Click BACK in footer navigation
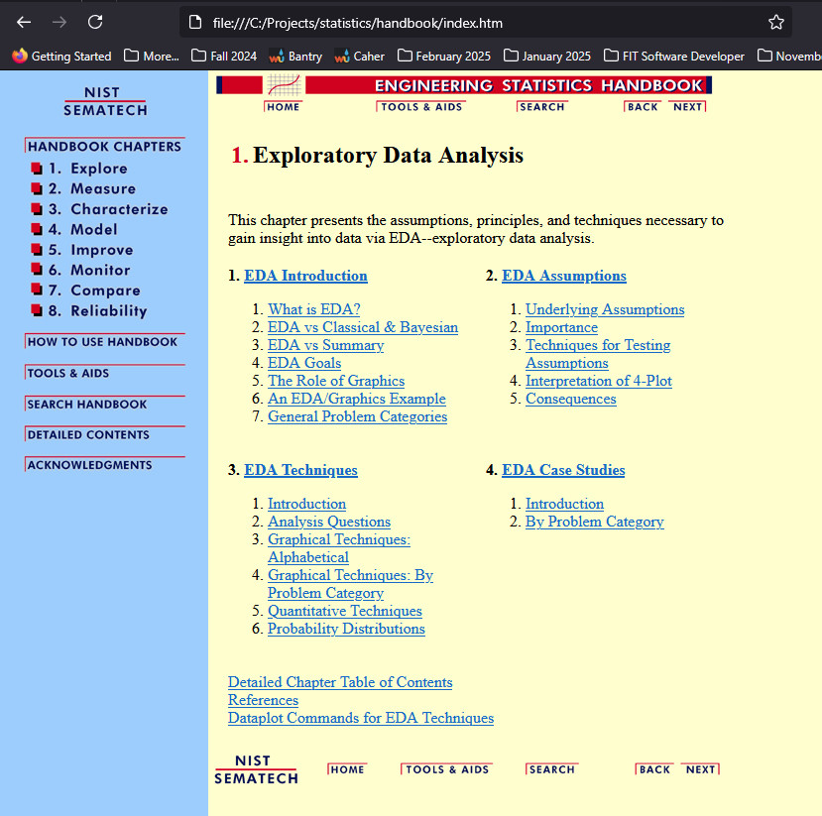 (x=654, y=769)
